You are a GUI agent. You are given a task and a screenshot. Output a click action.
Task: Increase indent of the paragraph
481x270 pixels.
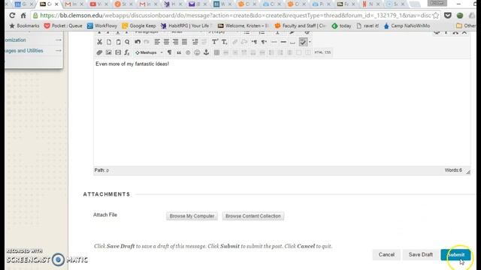(x=195, y=42)
